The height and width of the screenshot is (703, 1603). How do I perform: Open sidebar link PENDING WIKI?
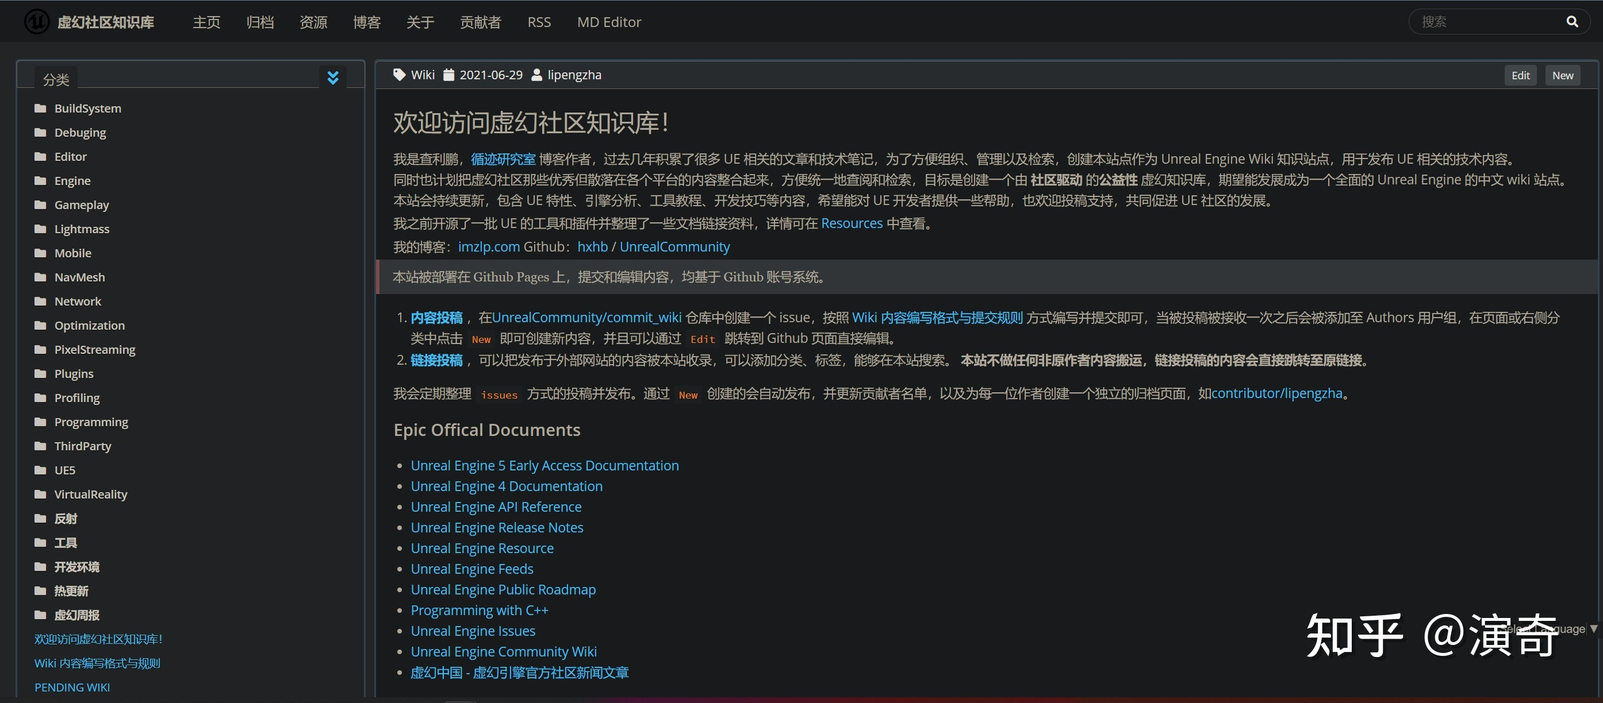(x=72, y=687)
